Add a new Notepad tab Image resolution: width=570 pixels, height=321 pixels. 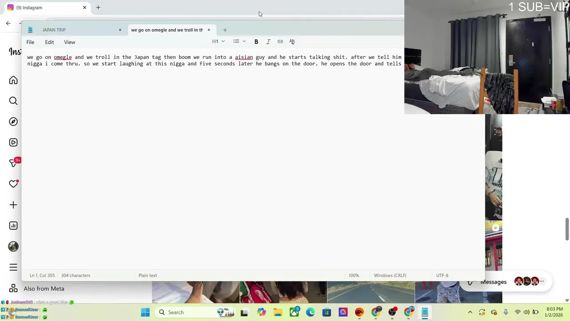[225, 30]
